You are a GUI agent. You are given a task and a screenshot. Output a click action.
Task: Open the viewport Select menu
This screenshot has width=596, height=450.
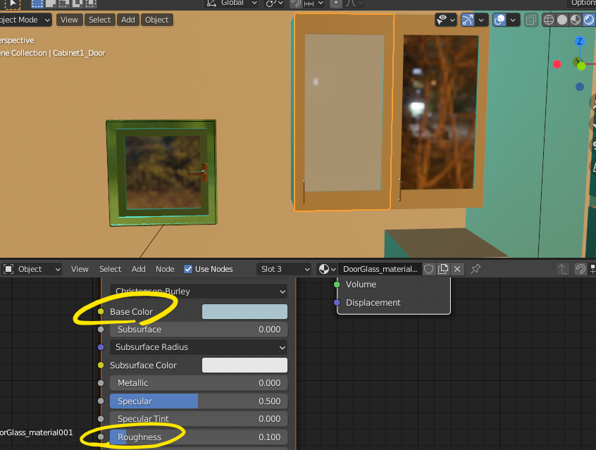pos(99,20)
